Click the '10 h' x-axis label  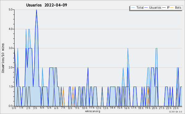click(84, 108)
